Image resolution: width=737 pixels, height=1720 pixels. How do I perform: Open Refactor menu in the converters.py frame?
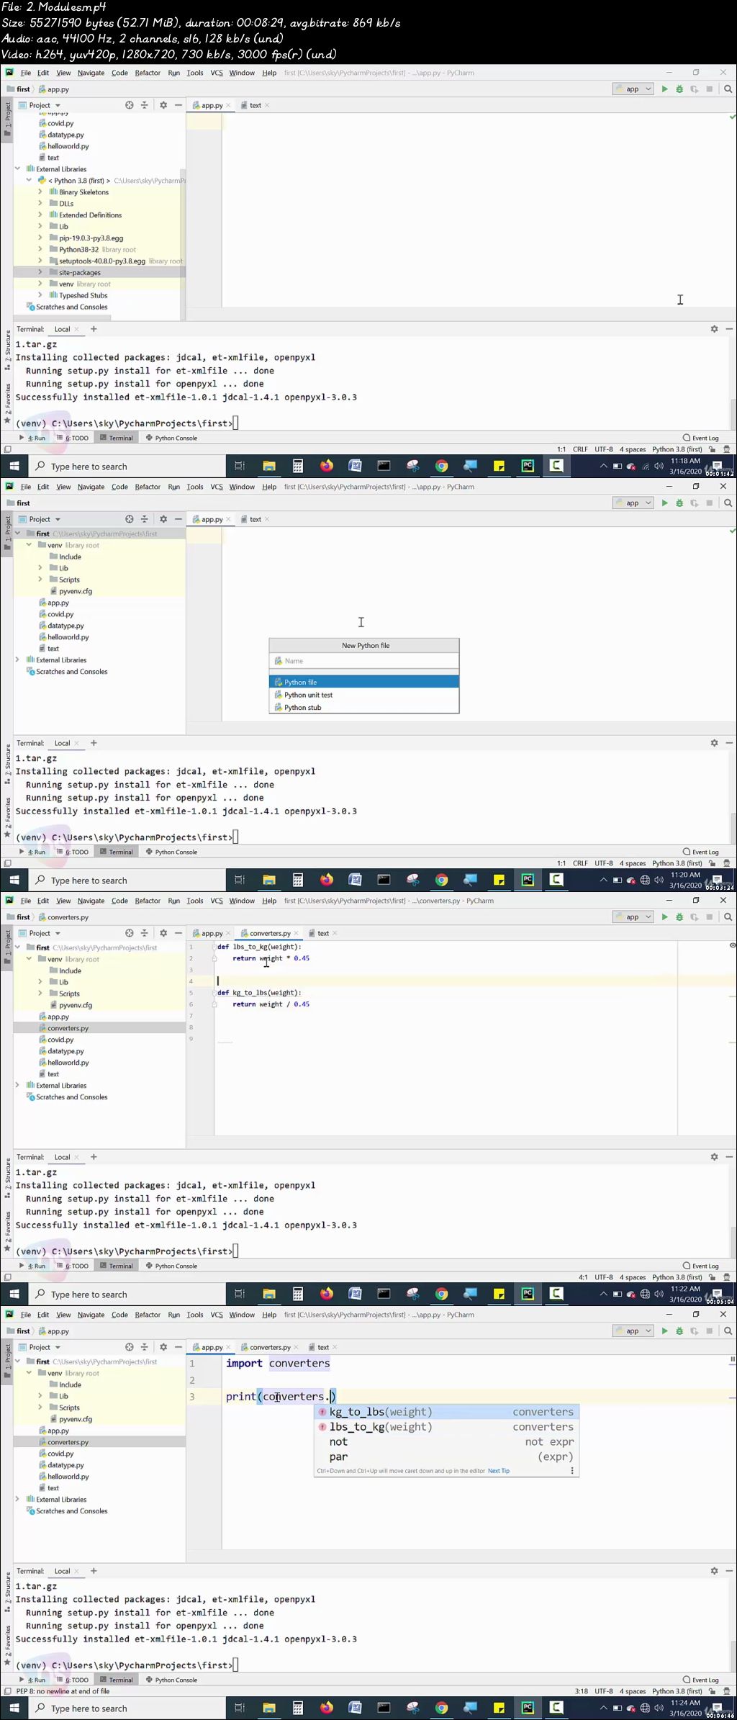(148, 901)
